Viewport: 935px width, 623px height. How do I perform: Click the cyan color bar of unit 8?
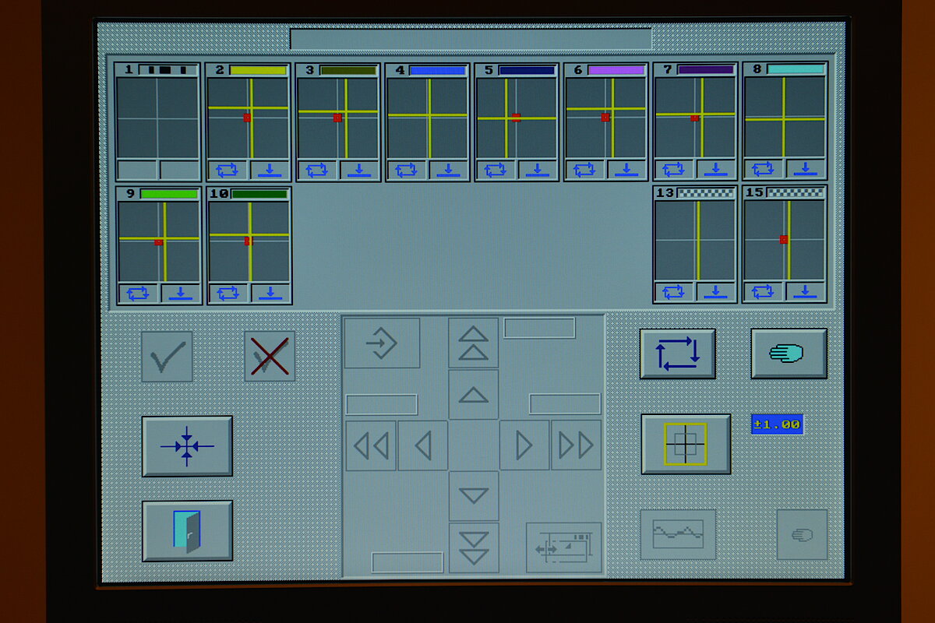pyautogui.click(x=795, y=69)
